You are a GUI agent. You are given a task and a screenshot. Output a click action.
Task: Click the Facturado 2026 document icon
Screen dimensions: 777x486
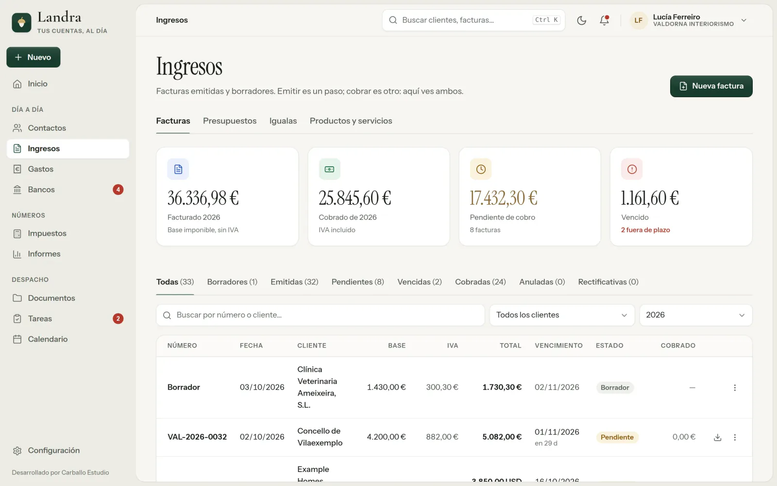point(178,169)
